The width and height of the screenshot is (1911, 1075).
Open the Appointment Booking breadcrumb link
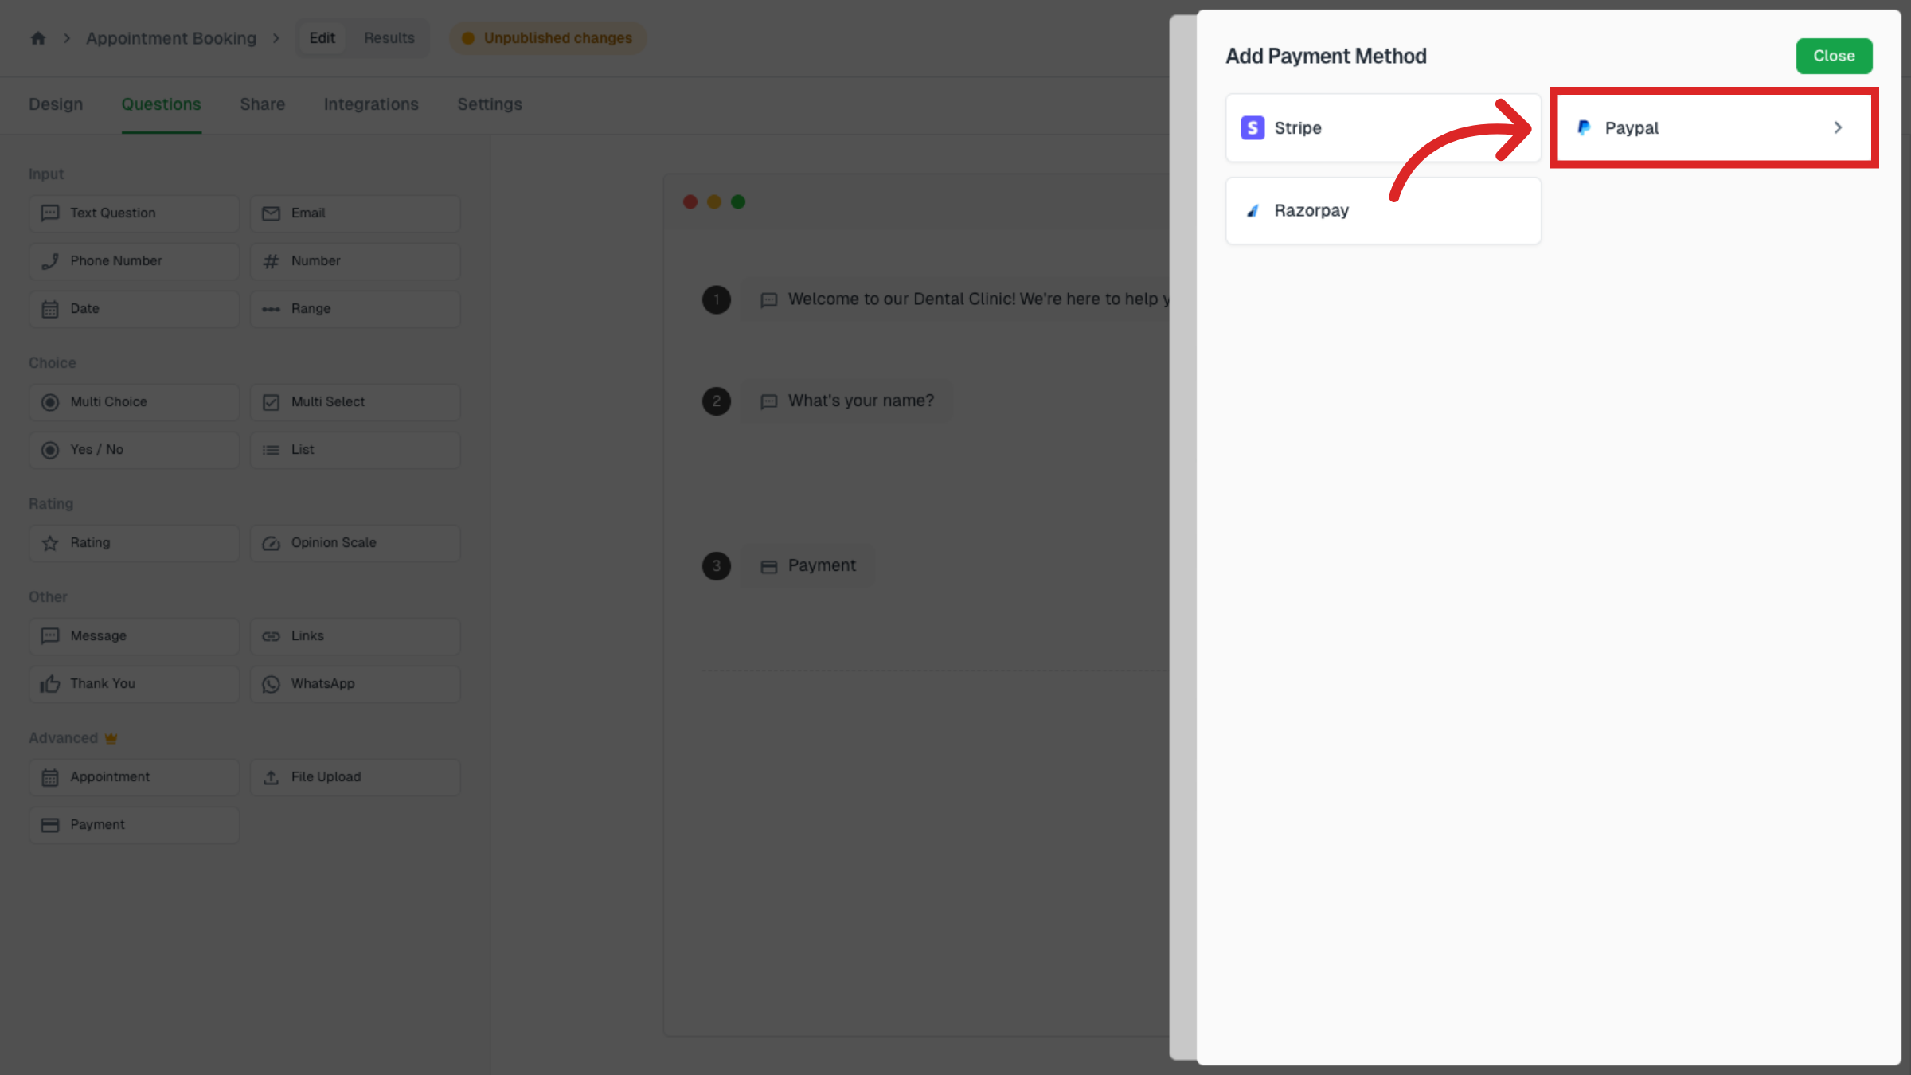tap(171, 38)
